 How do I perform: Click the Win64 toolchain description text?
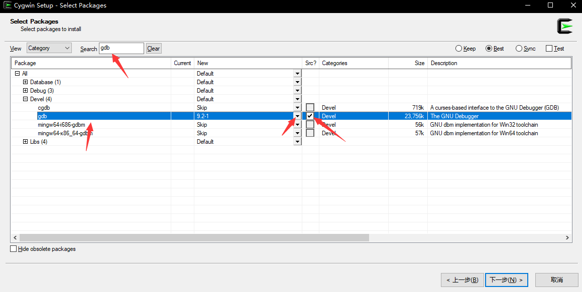(484, 133)
